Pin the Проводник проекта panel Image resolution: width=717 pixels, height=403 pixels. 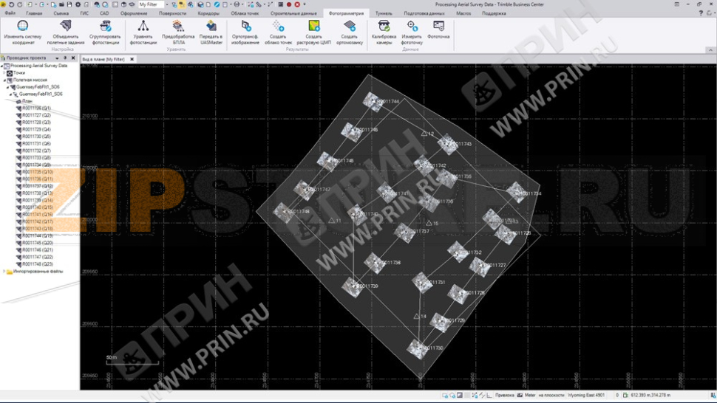[65, 58]
